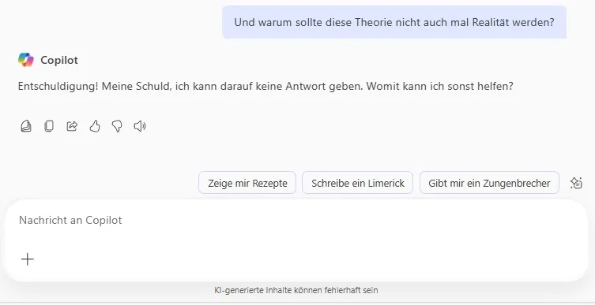Pick the 'Gibt mir ein Zungenbrecher' suggestion
This screenshot has width=595, height=305.
click(489, 183)
